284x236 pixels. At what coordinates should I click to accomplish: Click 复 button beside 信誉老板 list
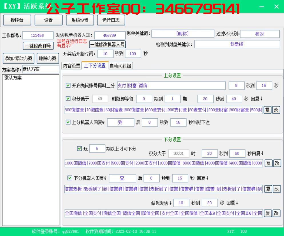click(x=268, y=189)
